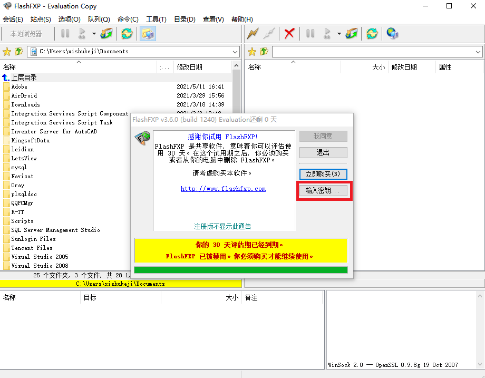Click the folder icon beside KingsoftData

pyautogui.click(x=6, y=140)
